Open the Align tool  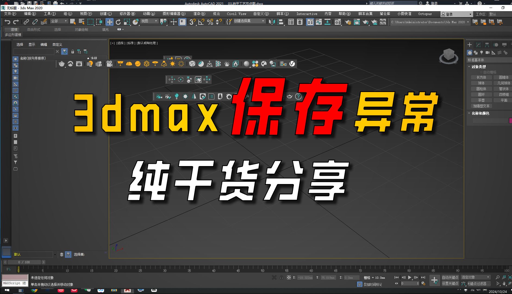point(281,22)
